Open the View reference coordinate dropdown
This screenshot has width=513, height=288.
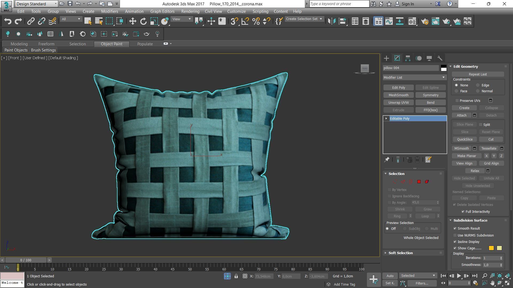click(x=181, y=19)
